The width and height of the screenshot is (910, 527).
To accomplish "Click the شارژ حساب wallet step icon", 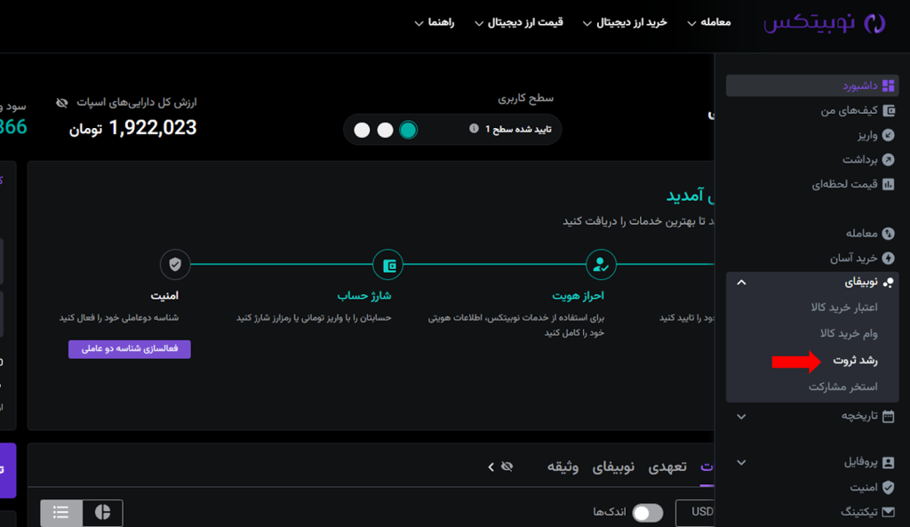I will [x=388, y=265].
